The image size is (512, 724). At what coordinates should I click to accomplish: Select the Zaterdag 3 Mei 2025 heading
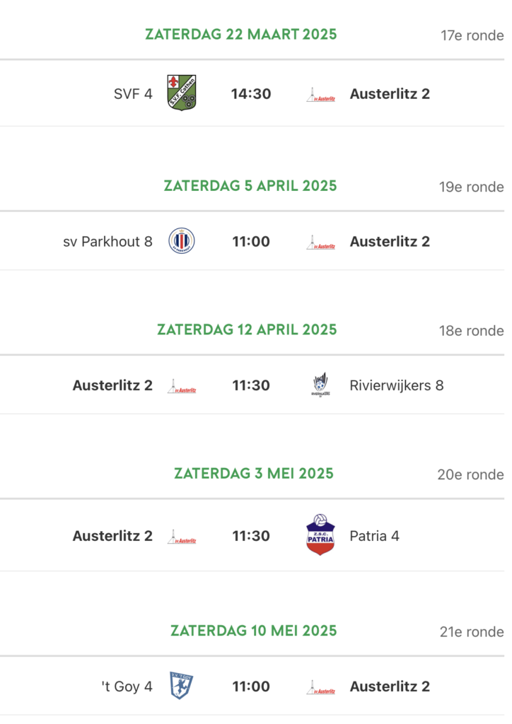click(254, 473)
